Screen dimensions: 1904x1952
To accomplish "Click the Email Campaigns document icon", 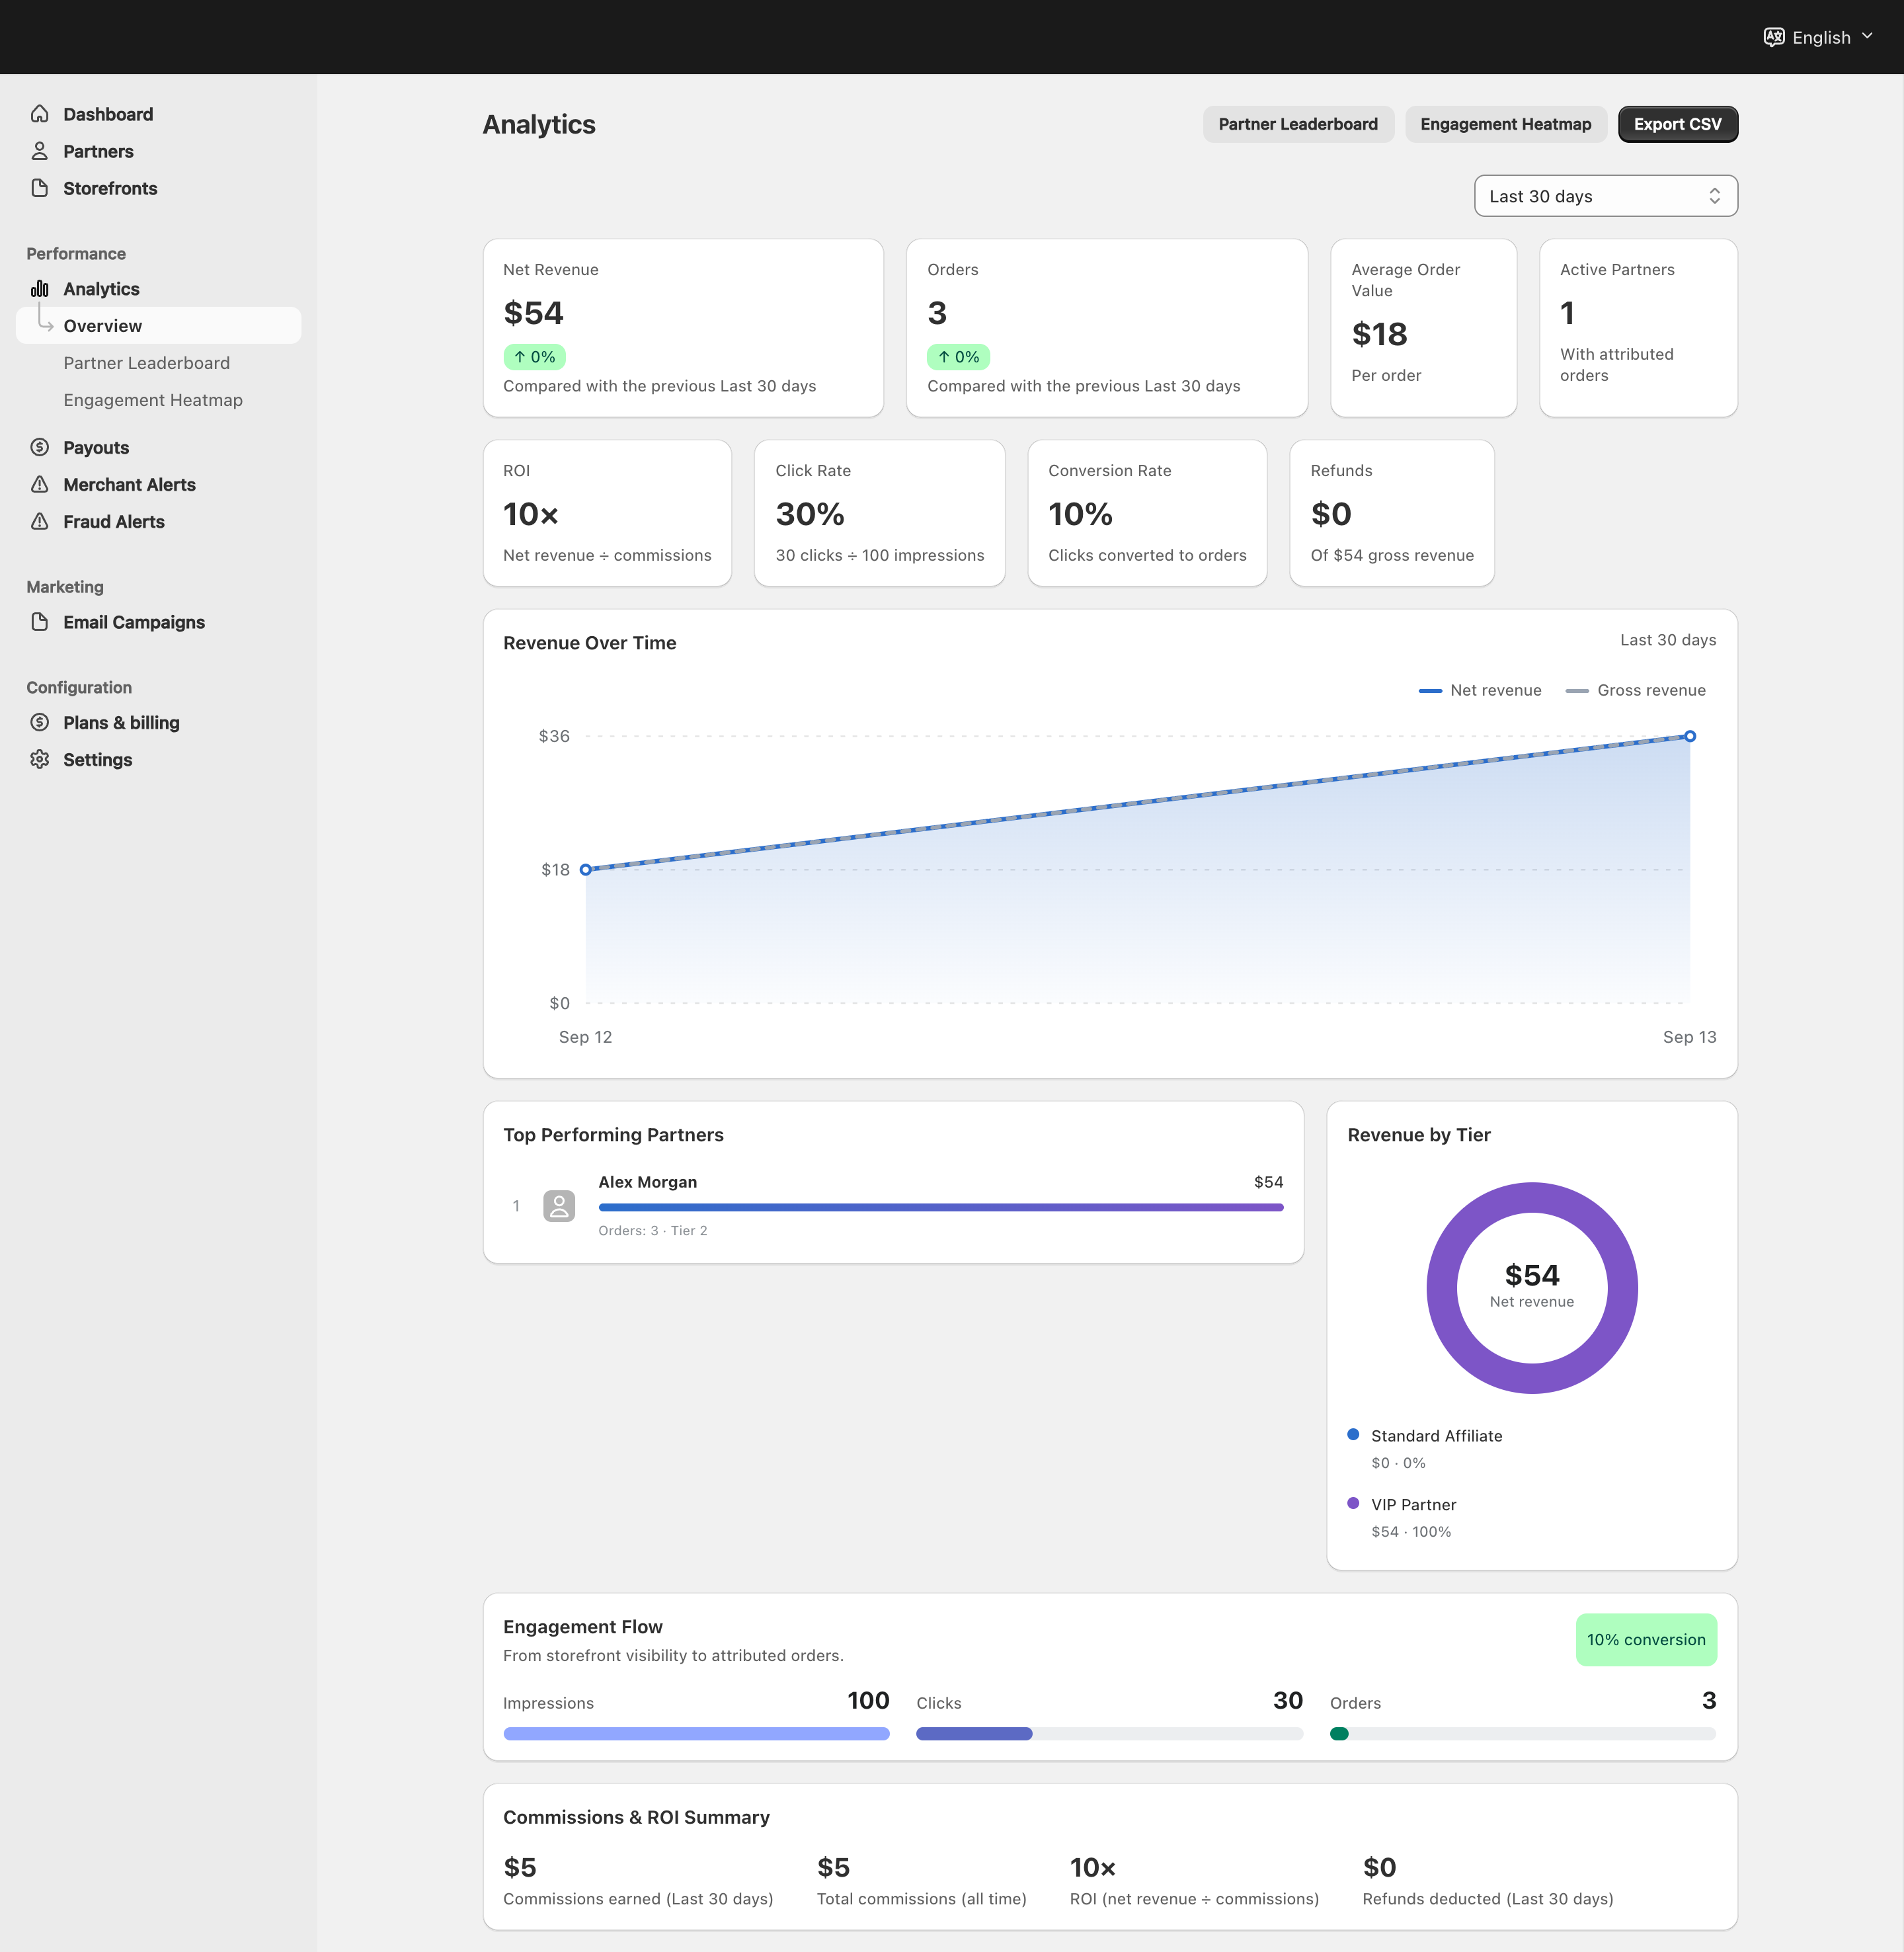I will pyautogui.click(x=40, y=622).
